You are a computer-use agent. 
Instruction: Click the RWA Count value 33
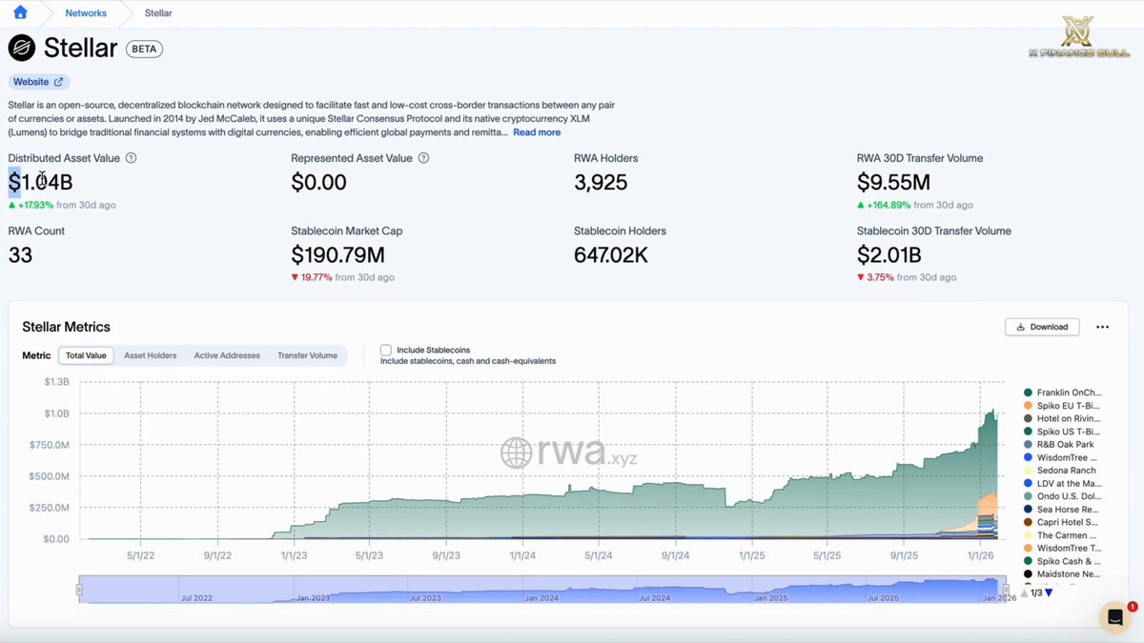[20, 255]
